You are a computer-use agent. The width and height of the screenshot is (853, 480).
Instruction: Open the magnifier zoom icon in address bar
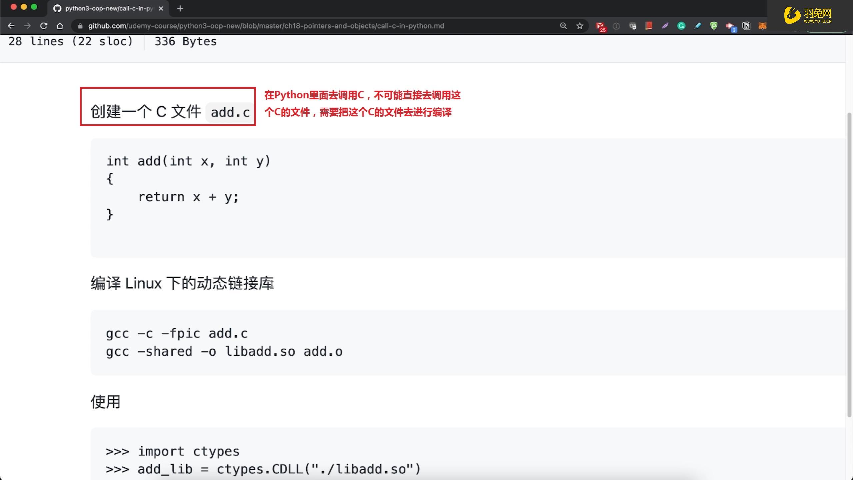pyautogui.click(x=563, y=26)
